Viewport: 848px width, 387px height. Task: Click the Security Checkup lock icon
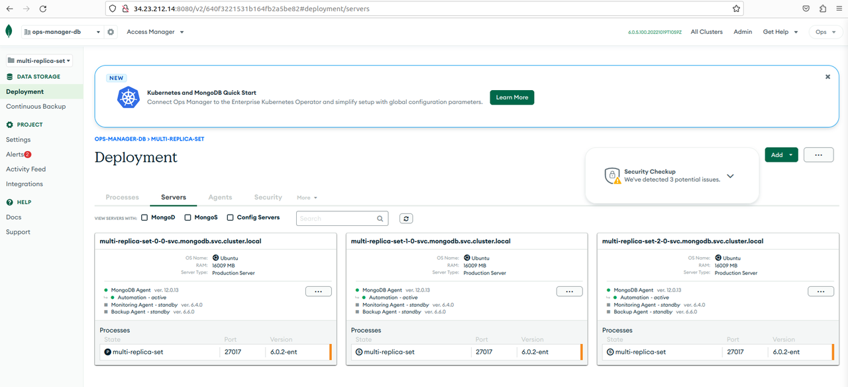[x=612, y=176]
